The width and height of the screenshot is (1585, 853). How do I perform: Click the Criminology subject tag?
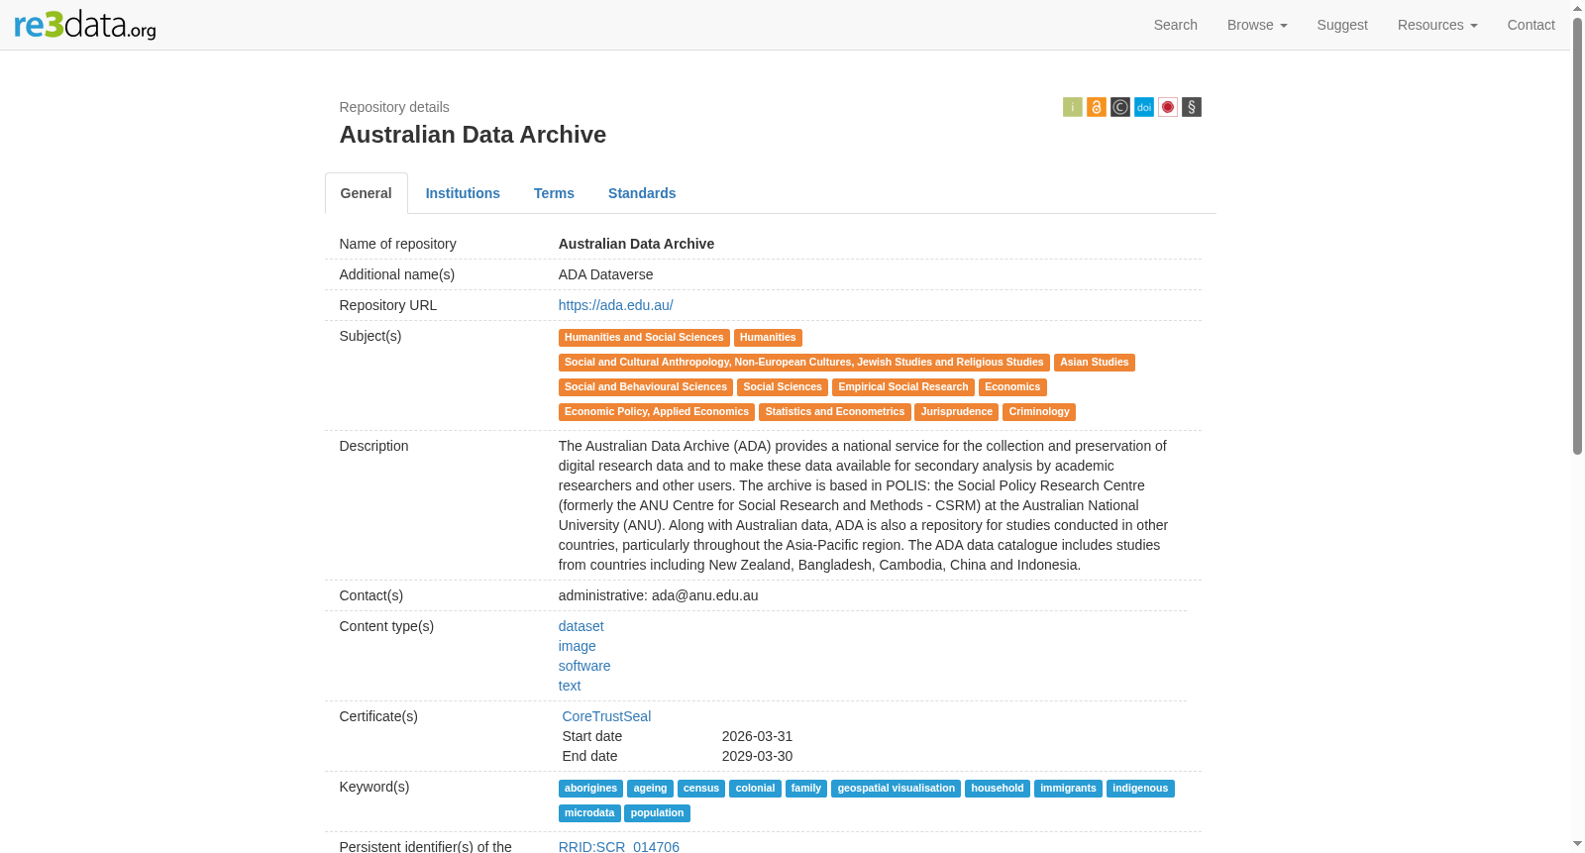pos(1039,412)
